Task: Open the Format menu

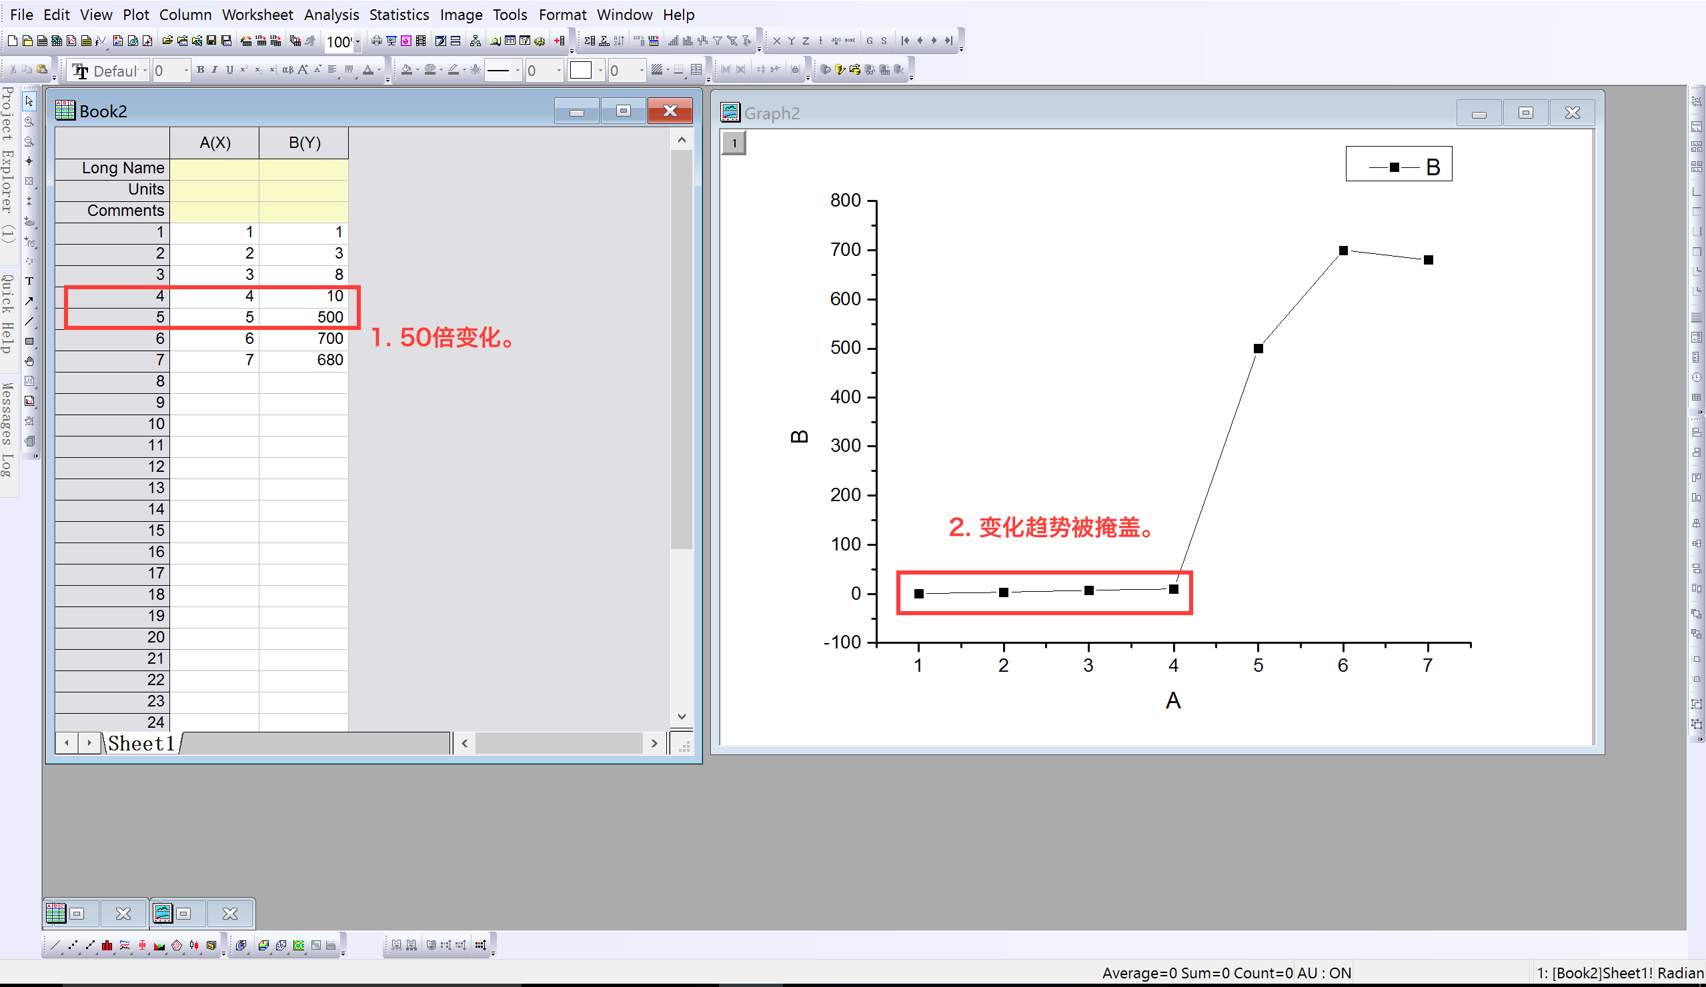Action: point(562,14)
